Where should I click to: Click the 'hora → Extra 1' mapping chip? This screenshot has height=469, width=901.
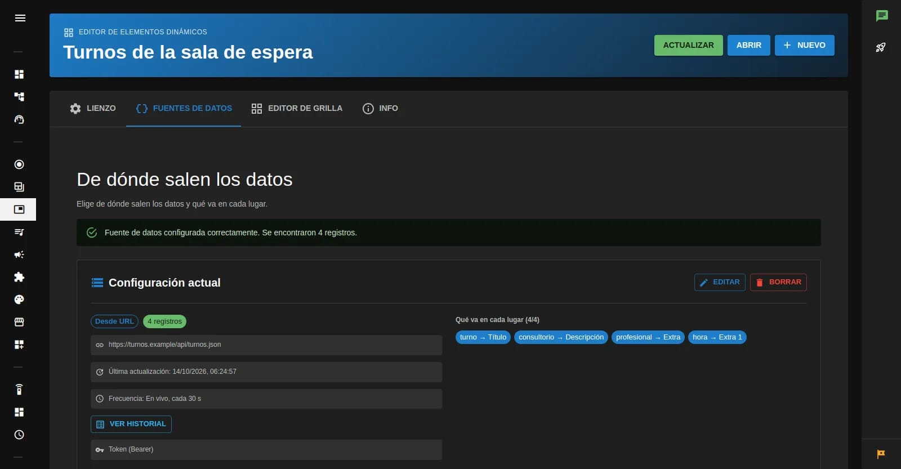pyautogui.click(x=717, y=337)
